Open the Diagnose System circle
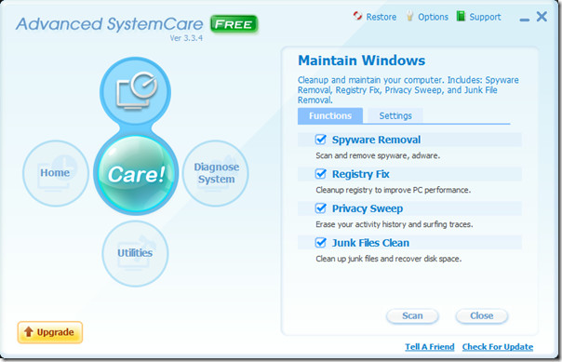Image resolution: width=562 pixels, height=362 pixels. coord(216,173)
